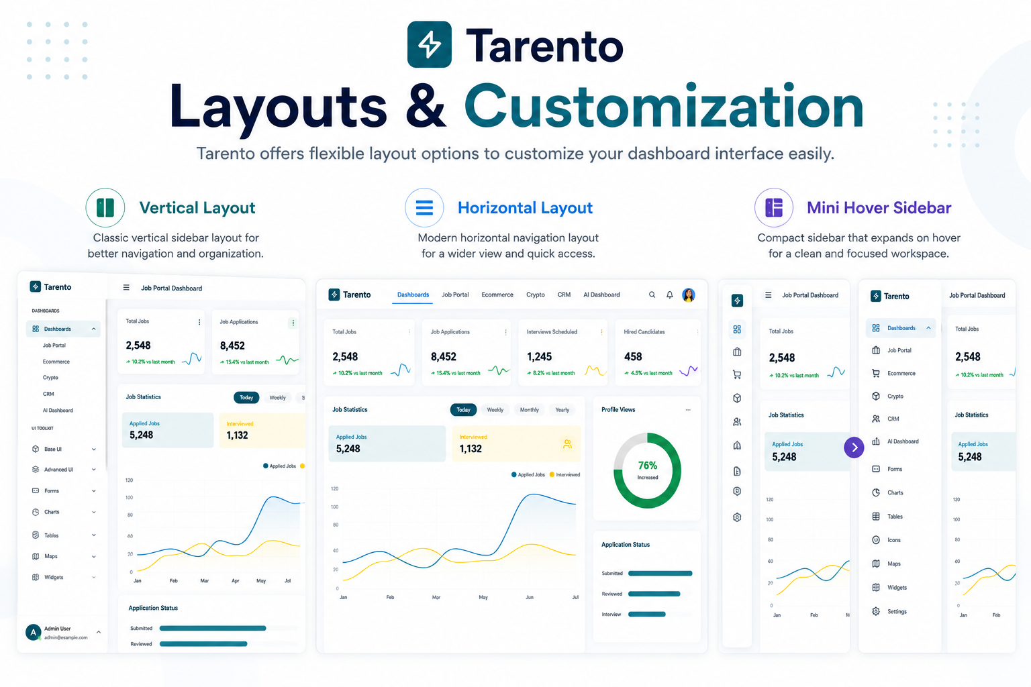Click Interview progress bar in horizontal layout
Screen dimensions: 1031x687
click(647, 615)
